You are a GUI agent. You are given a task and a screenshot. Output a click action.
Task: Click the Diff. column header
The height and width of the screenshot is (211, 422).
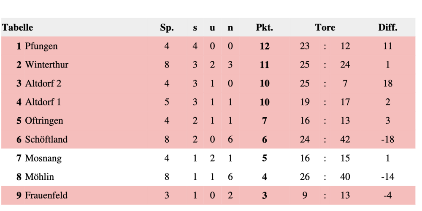coord(387,27)
